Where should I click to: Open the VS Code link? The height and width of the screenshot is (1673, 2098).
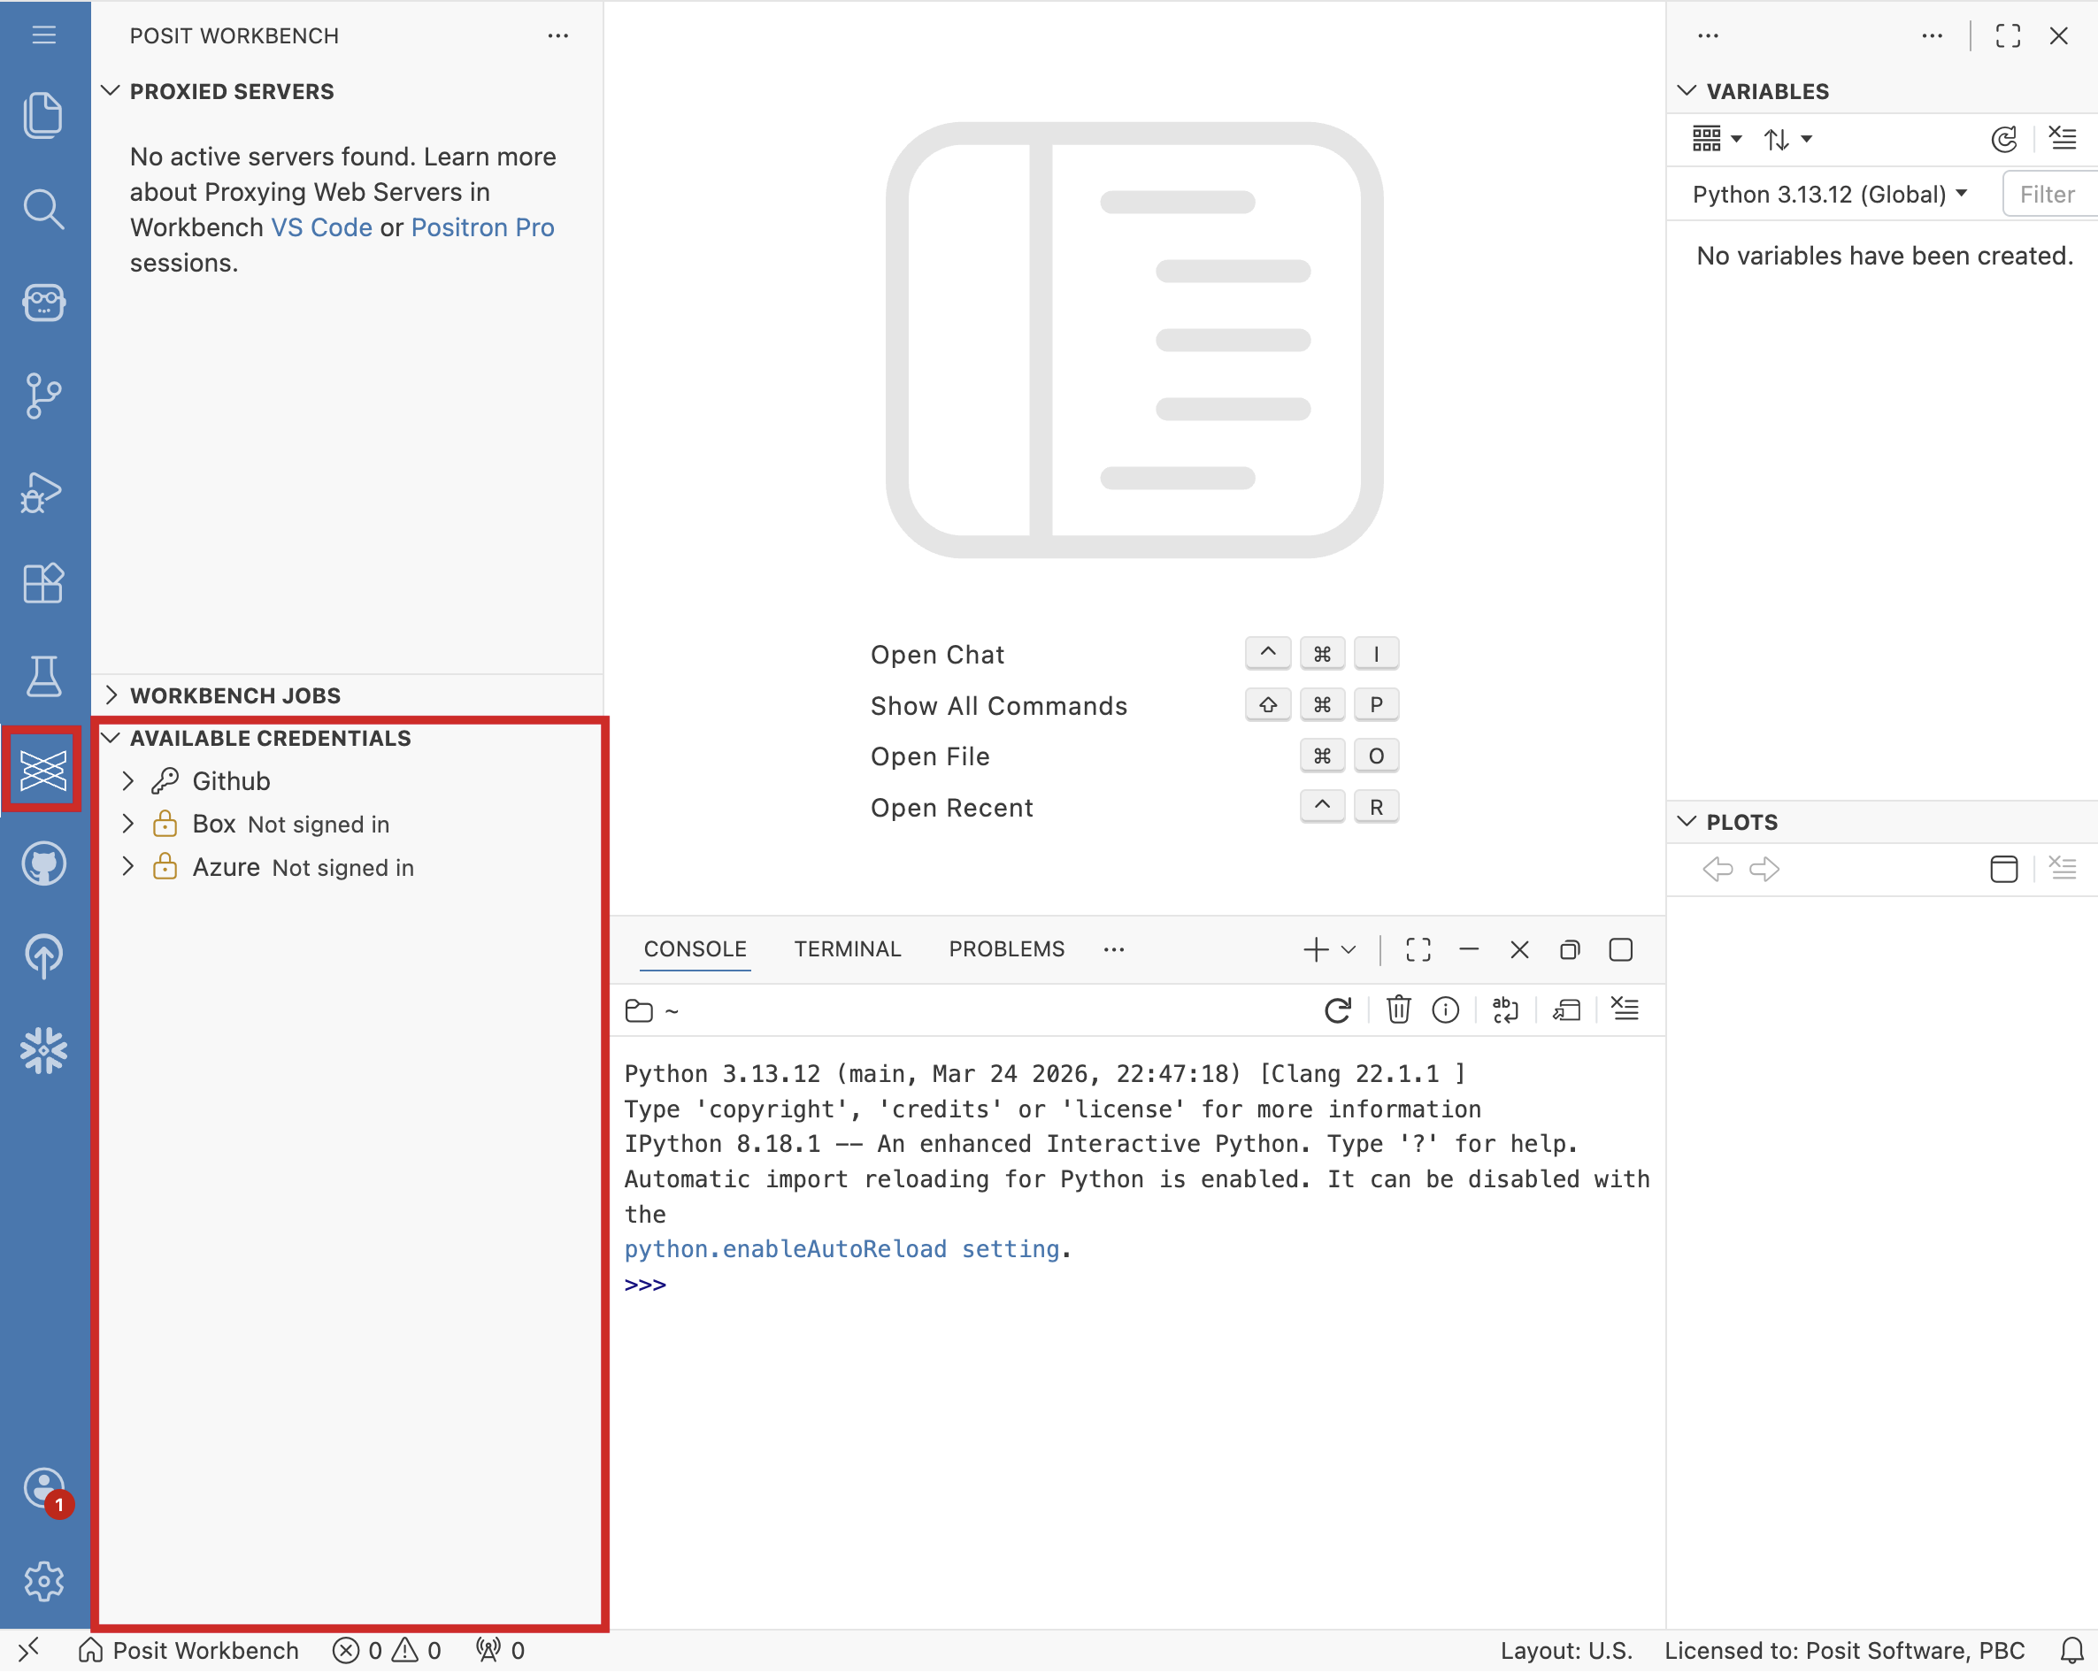pos(321,227)
